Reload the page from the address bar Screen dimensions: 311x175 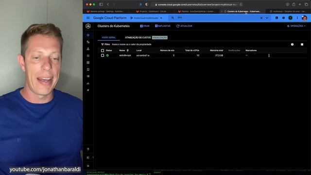tap(241, 4)
